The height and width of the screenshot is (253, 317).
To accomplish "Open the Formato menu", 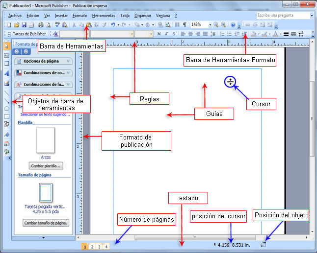I will (79, 16).
